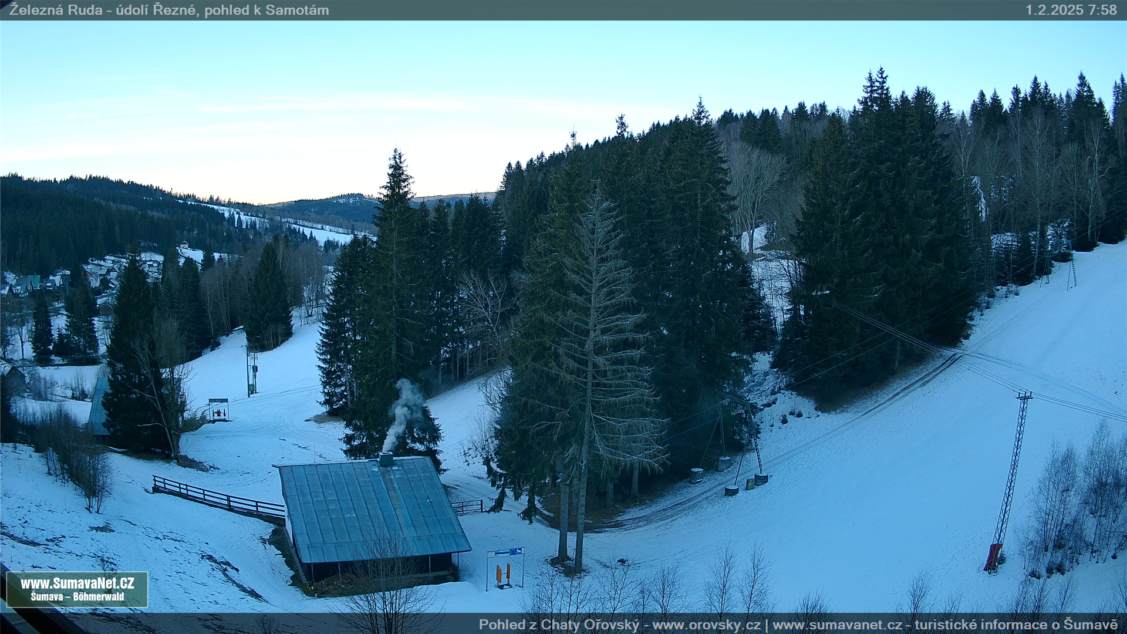Click the 1.2.2025 7:58 timestamp
1127x634 pixels.
point(1070,10)
